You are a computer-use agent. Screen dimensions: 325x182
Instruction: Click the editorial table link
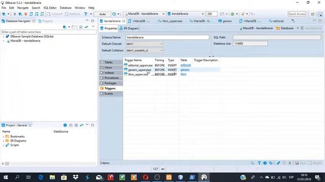(185, 65)
